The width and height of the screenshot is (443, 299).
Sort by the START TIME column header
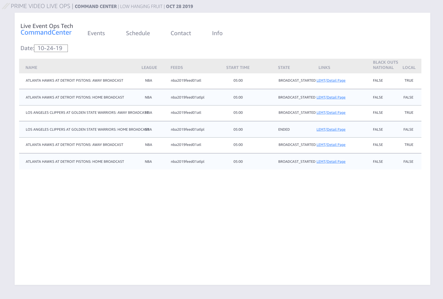point(238,68)
